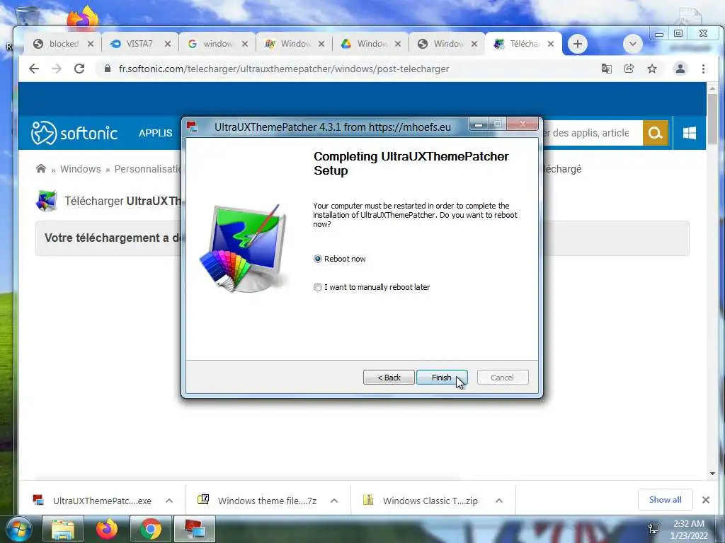Viewport: 725px width, 543px height.
Task: Close the blocked tab
Action: coord(91,44)
